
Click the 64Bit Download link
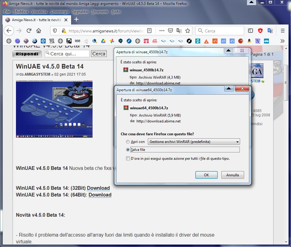click(x=100, y=195)
